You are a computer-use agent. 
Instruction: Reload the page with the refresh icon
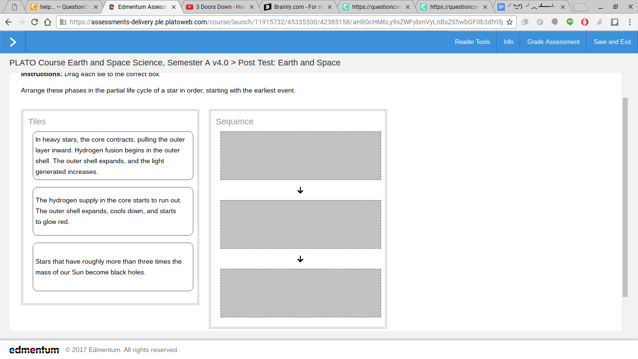click(35, 22)
